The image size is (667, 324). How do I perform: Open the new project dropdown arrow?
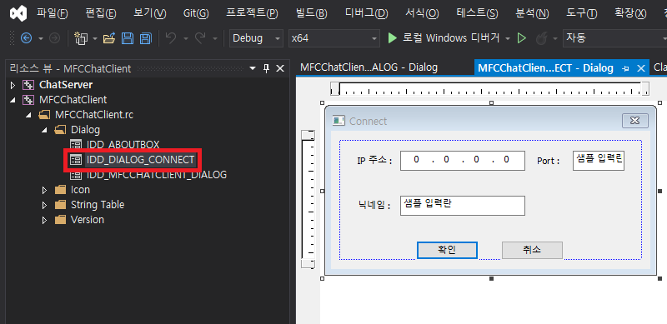[x=95, y=38]
